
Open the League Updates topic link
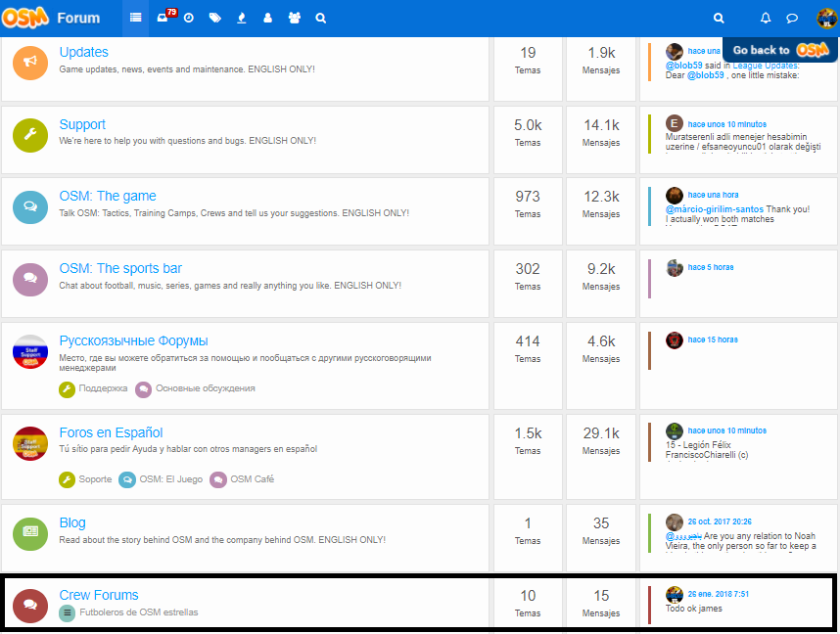(x=766, y=66)
